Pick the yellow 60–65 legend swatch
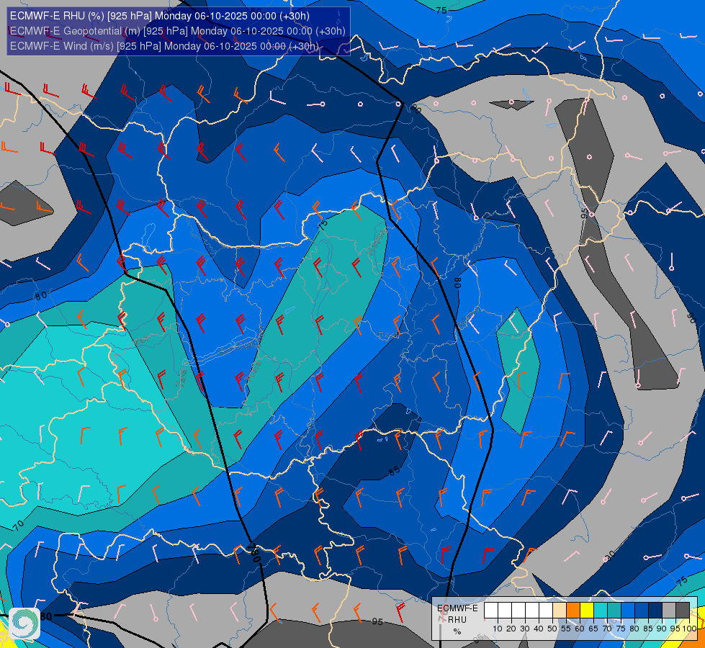 [x=587, y=611]
